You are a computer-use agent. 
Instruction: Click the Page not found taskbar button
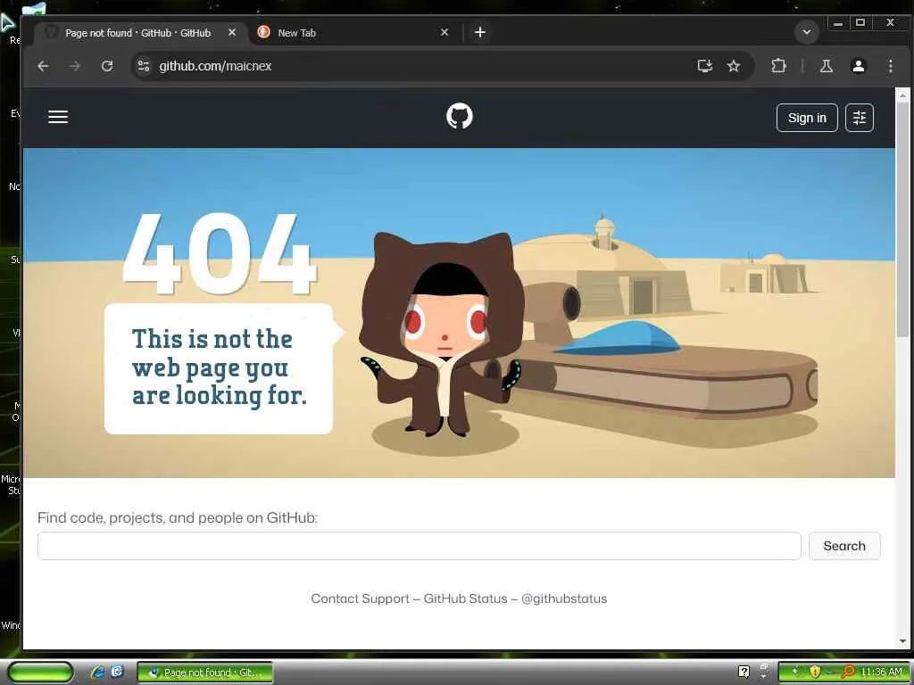point(205,673)
